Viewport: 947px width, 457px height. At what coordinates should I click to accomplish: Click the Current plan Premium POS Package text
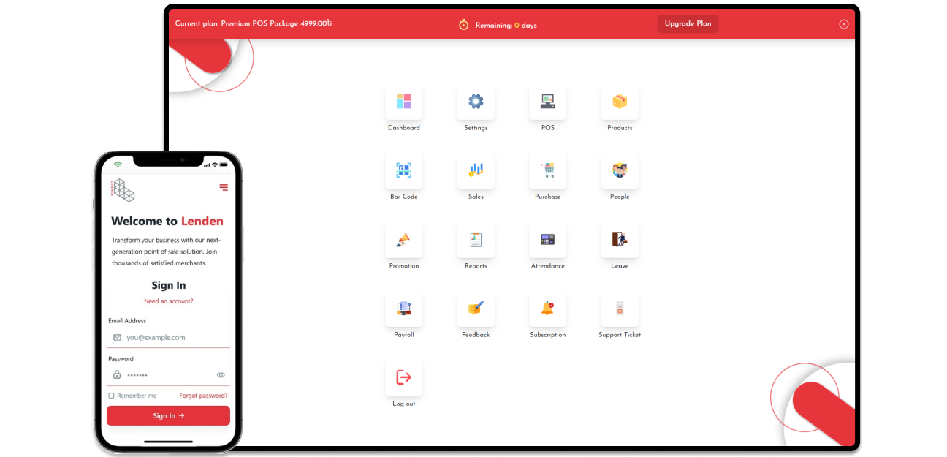[254, 24]
